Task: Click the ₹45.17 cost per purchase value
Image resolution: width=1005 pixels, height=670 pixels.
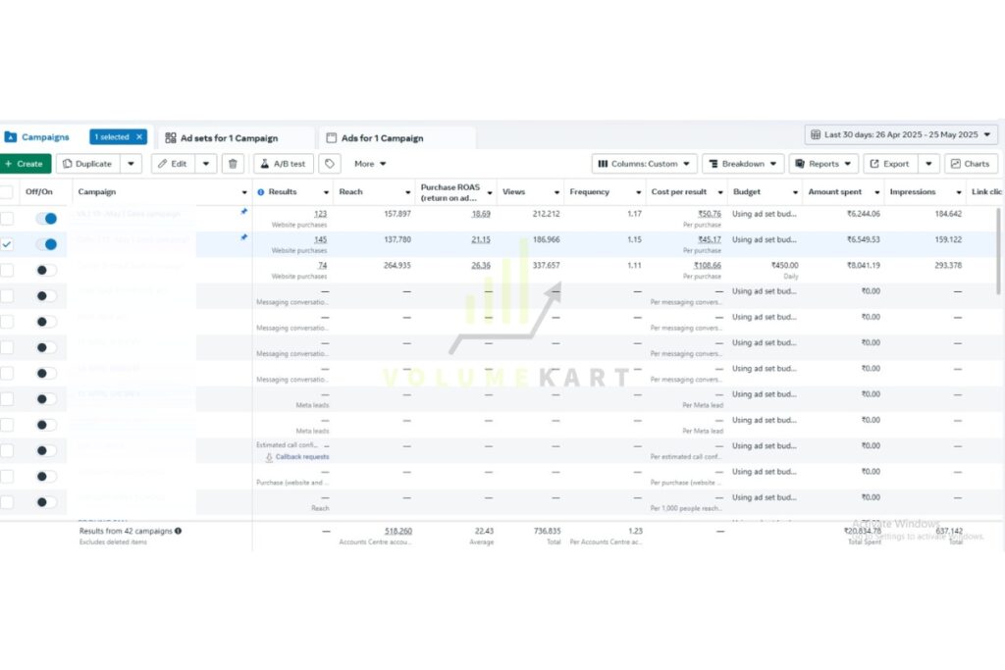Action: [709, 239]
